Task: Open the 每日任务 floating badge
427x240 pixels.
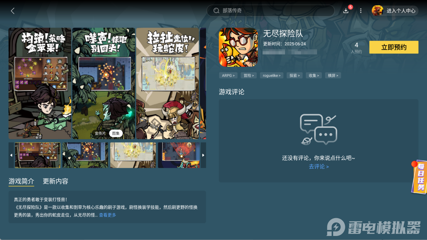Action: click(x=420, y=177)
